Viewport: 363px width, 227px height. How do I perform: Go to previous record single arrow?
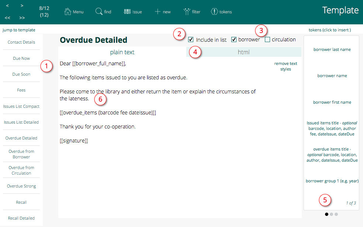[x=7, y=6]
